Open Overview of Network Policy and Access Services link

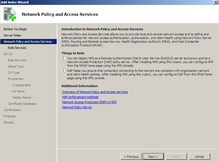[95, 92]
